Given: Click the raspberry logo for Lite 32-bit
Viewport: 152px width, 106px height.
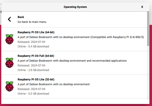Looking at the screenshot, I should tap(9, 86).
